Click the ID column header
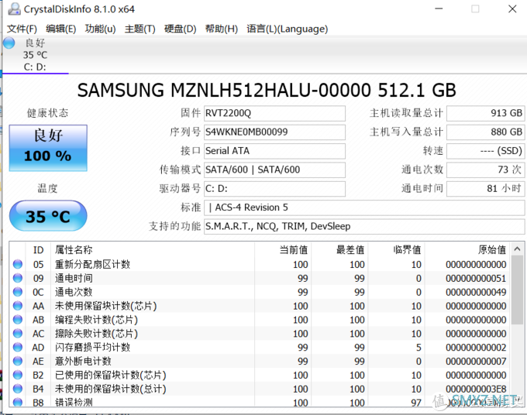This screenshot has height=415, width=527. pos(38,250)
